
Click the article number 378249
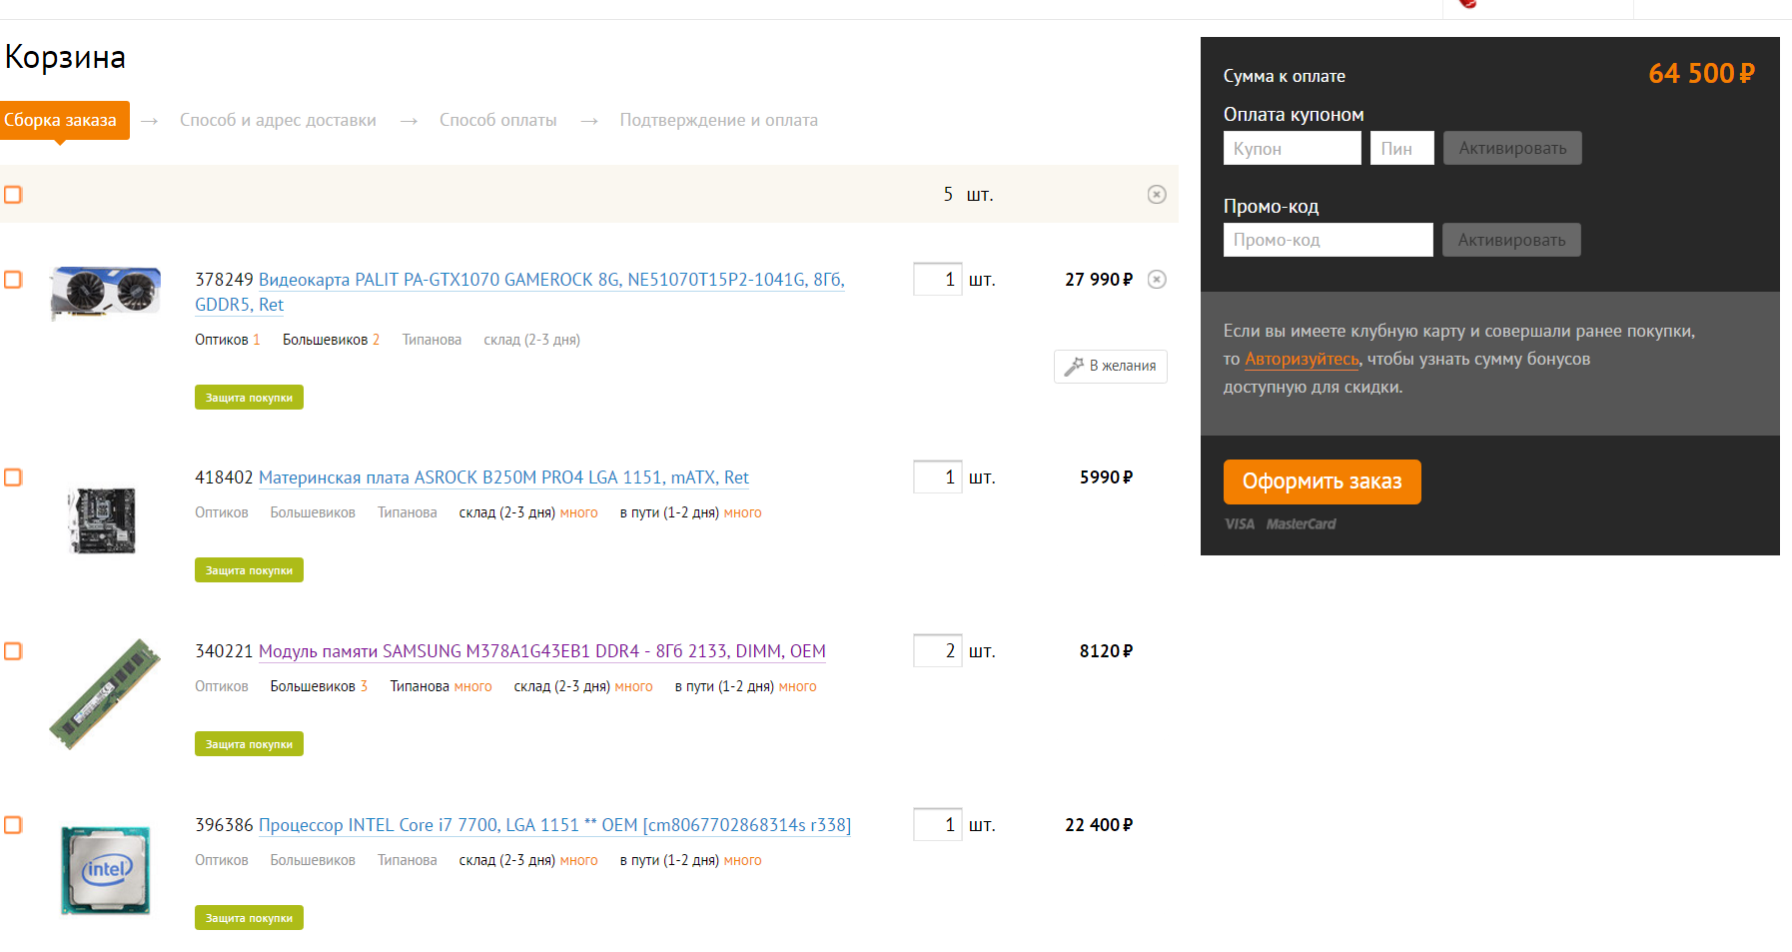pos(225,280)
